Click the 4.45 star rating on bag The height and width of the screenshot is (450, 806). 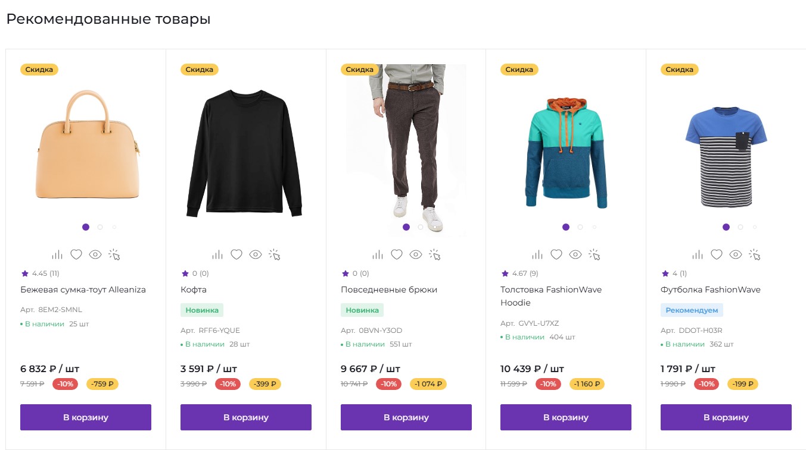[39, 273]
